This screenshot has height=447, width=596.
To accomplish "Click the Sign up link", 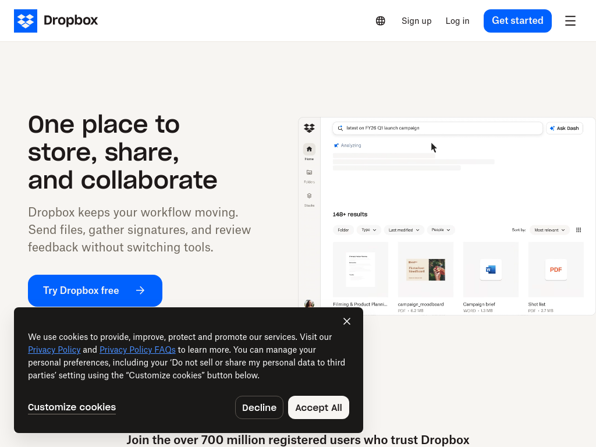I will 417,21.
